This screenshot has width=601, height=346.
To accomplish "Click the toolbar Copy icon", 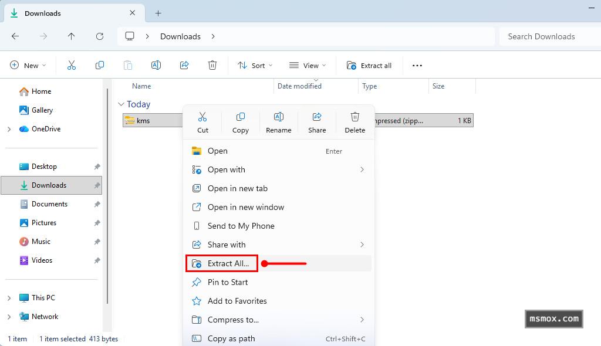I will click(100, 66).
